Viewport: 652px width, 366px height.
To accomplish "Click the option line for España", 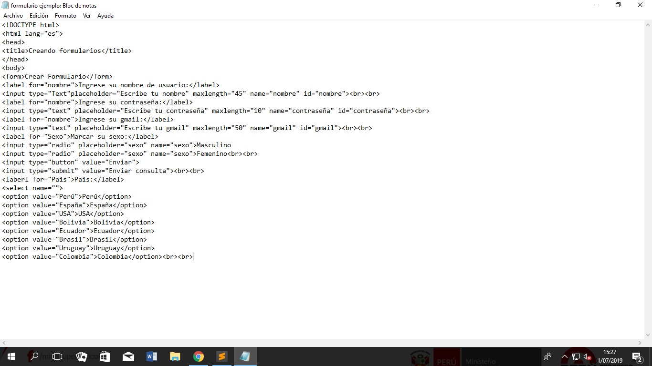I will point(74,205).
